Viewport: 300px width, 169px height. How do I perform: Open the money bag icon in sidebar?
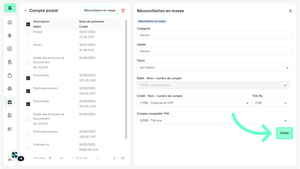(x=10, y=62)
